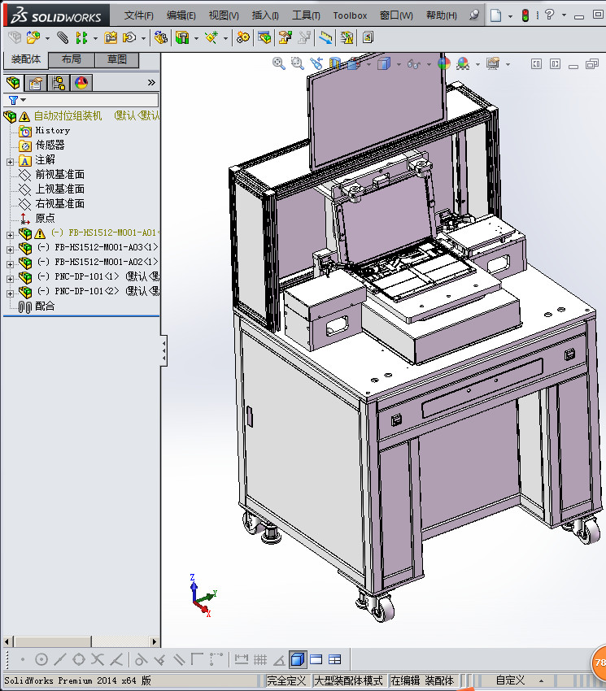This screenshot has height=691, width=606.
Task: Click the Bill of Materials icon
Action: click(x=264, y=37)
